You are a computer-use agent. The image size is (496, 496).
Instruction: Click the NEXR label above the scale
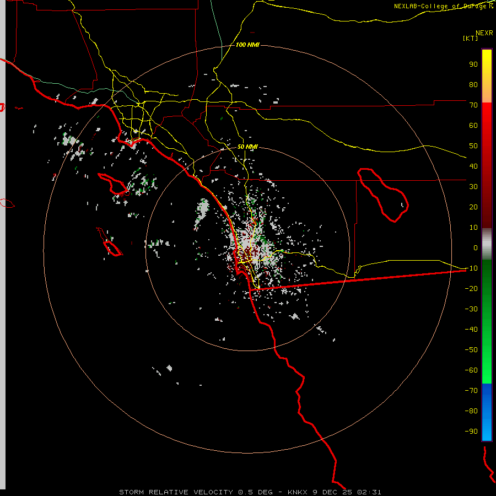point(484,33)
